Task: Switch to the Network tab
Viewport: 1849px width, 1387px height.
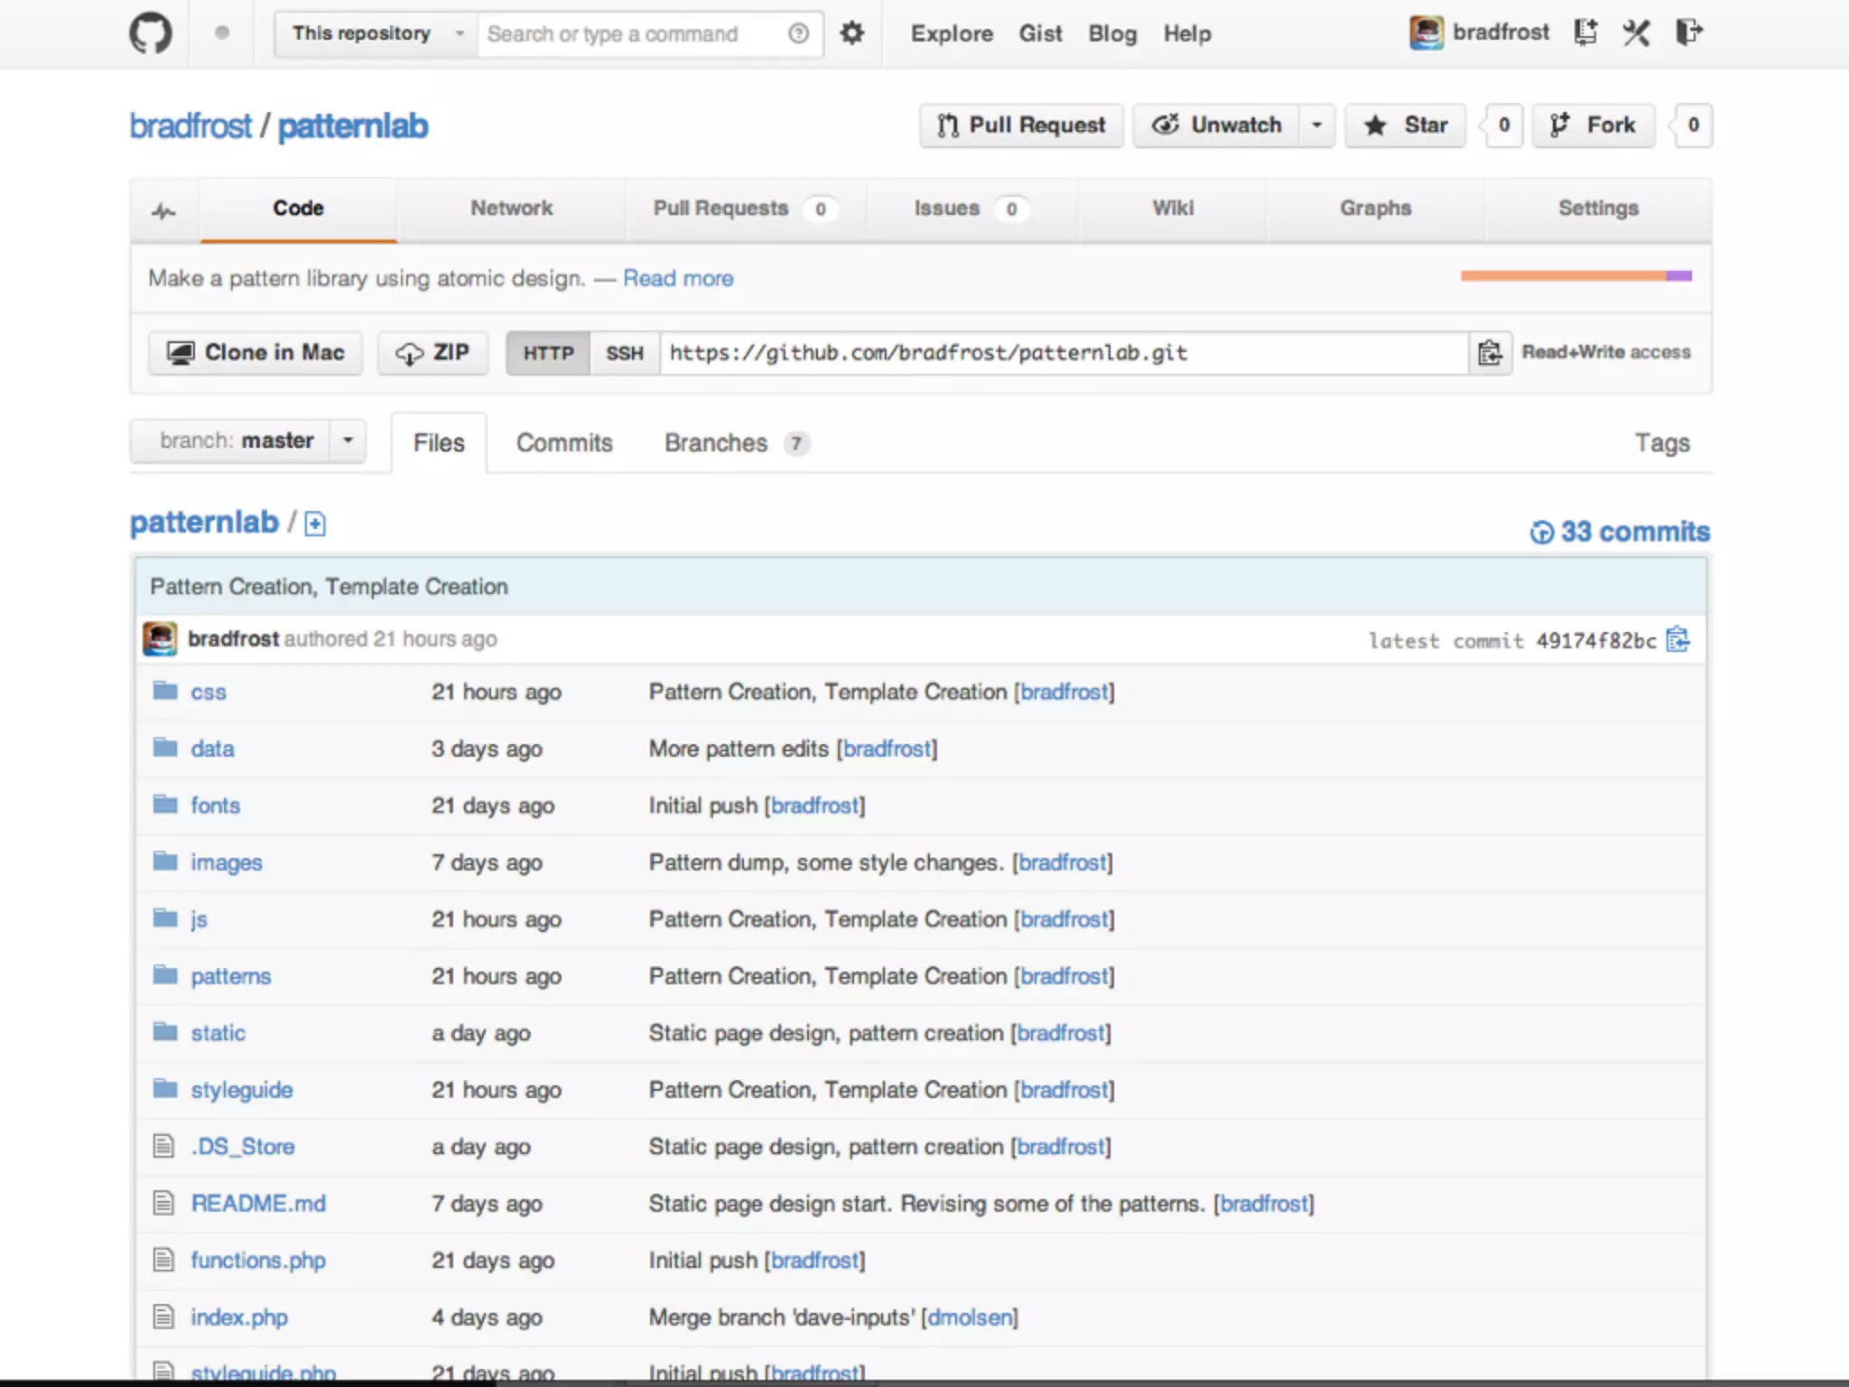Action: pyautogui.click(x=511, y=209)
